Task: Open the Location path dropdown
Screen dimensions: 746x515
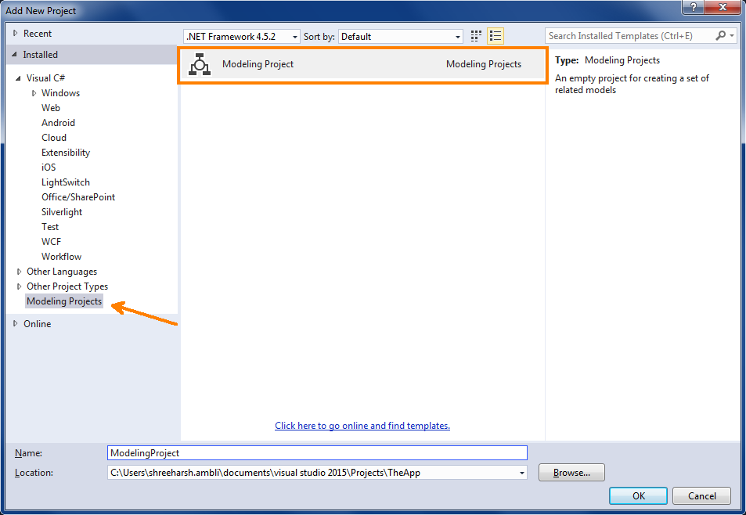Action: pos(522,473)
